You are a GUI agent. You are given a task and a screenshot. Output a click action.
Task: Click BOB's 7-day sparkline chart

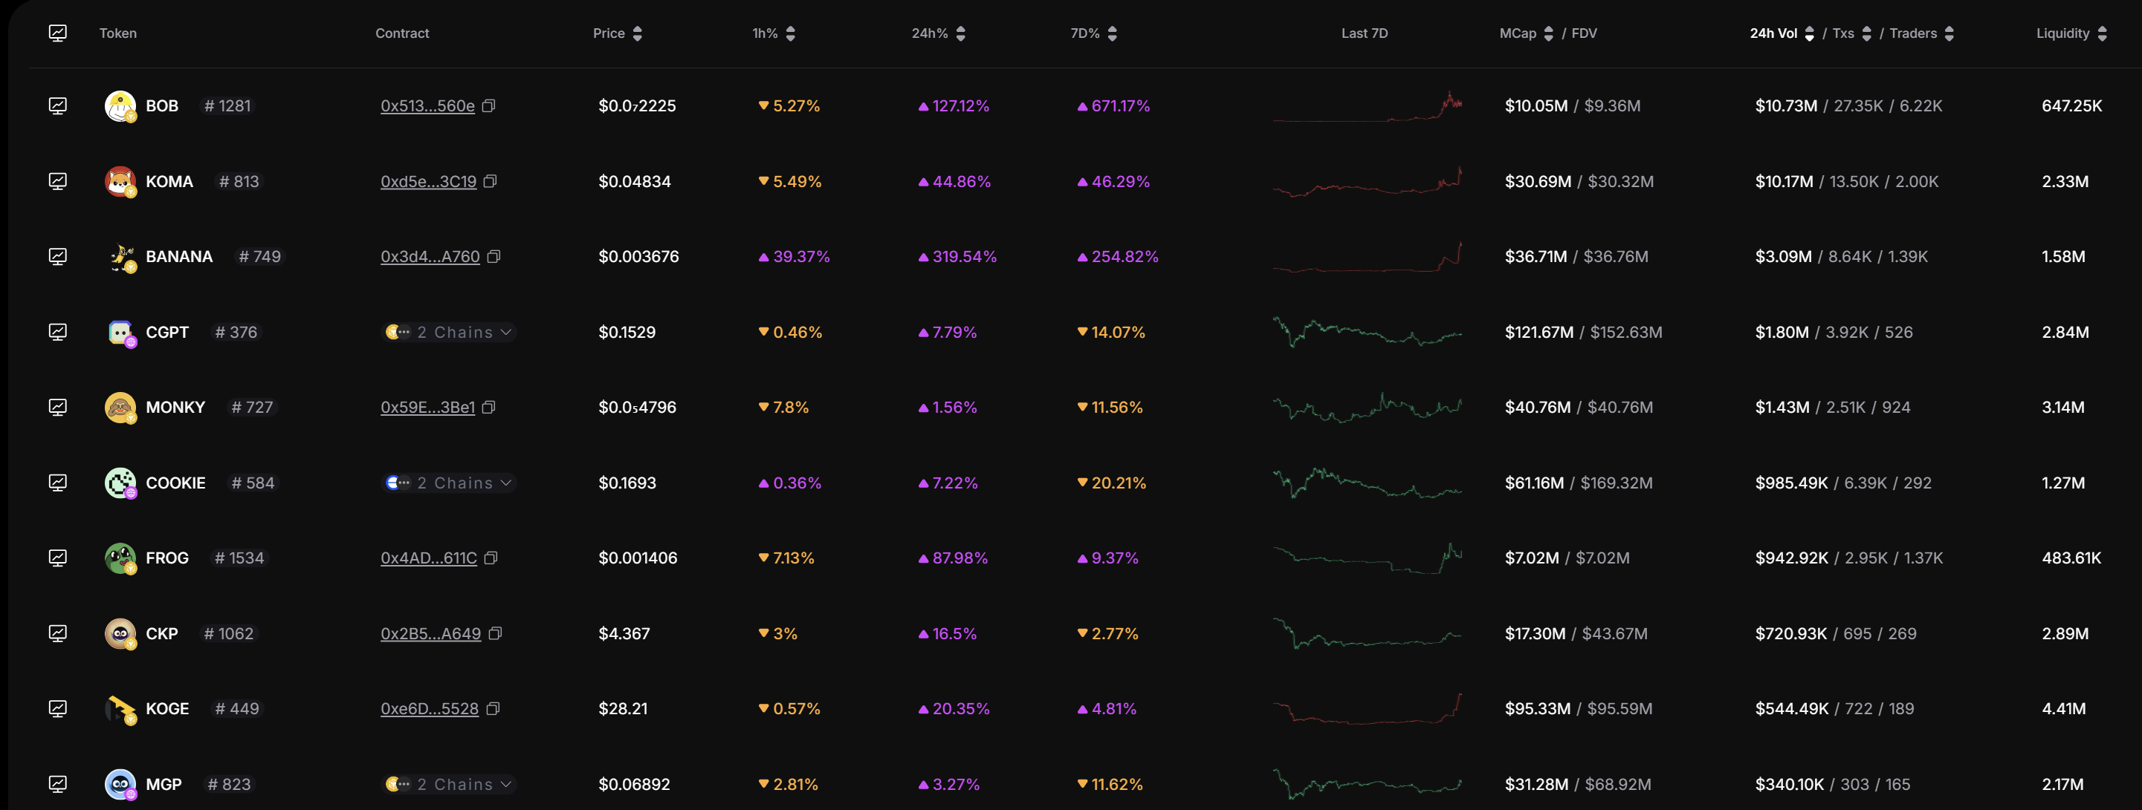click(1368, 105)
